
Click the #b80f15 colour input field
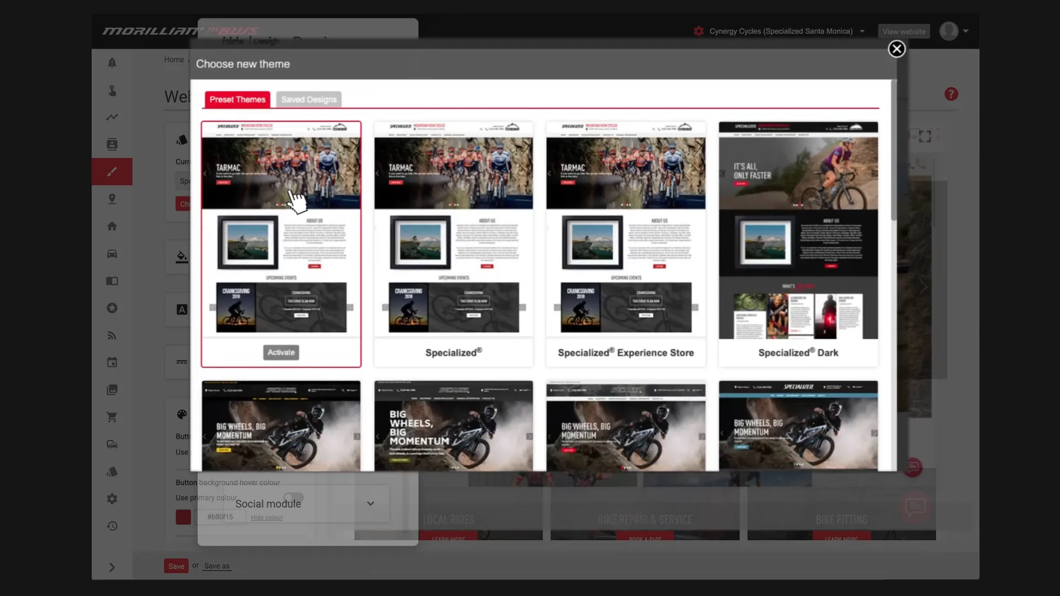[220, 517]
